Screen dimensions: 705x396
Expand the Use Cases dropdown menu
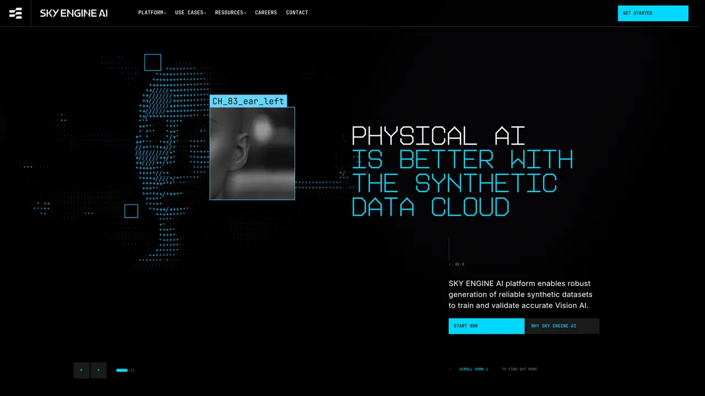[x=191, y=13]
